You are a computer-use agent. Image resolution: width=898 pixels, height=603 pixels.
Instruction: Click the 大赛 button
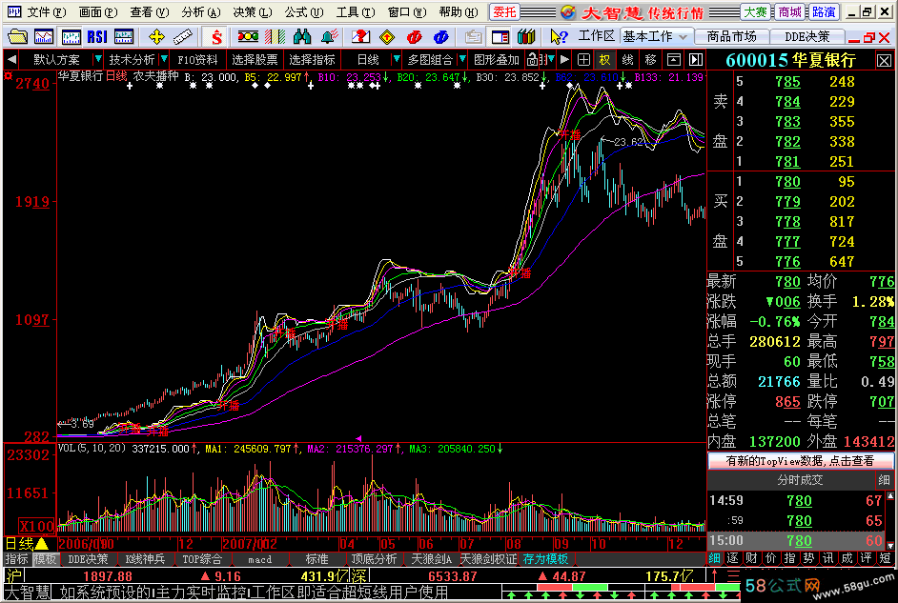click(x=756, y=12)
